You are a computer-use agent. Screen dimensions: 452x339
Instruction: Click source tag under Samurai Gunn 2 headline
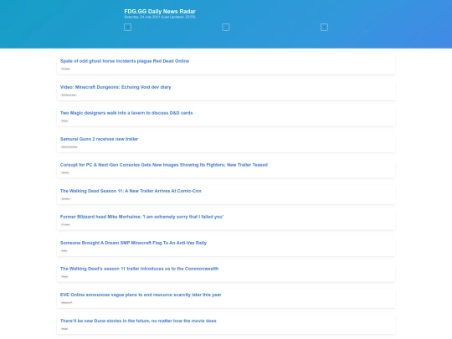click(69, 147)
